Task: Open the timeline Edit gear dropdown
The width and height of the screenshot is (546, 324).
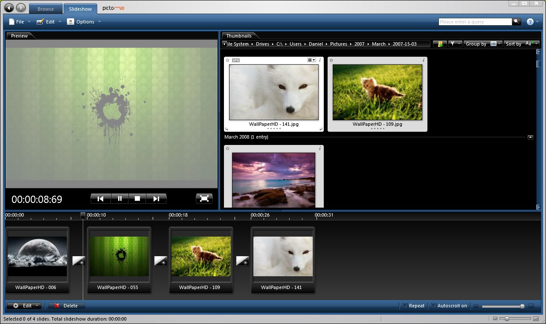Action: coord(24,306)
